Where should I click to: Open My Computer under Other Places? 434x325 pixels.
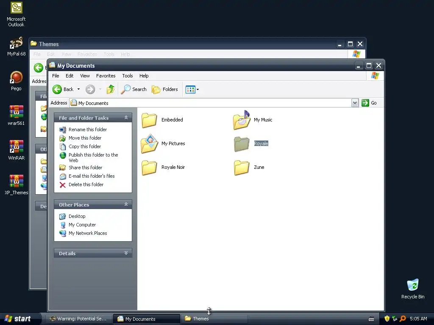coord(82,225)
